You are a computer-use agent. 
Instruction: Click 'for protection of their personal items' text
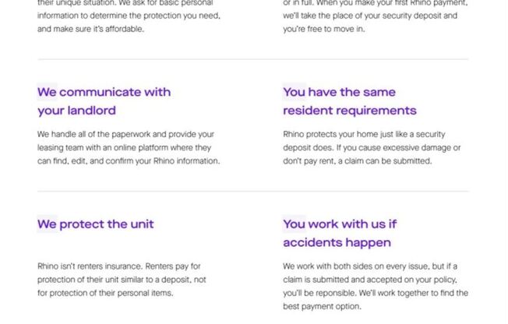[x=105, y=293]
